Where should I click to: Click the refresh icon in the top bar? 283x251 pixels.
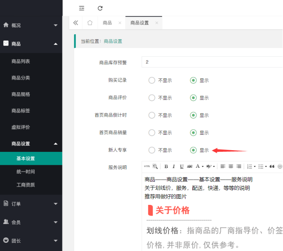coord(100,8)
